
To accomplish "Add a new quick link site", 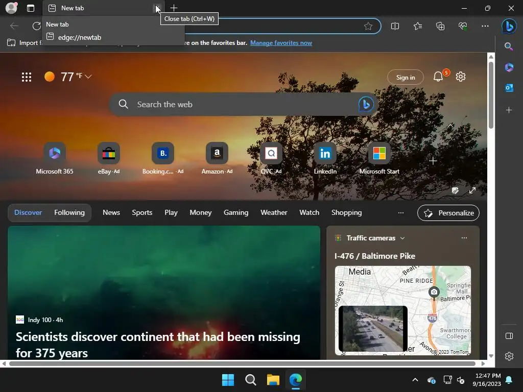I will pyautogui.click(x=433, y=161).
